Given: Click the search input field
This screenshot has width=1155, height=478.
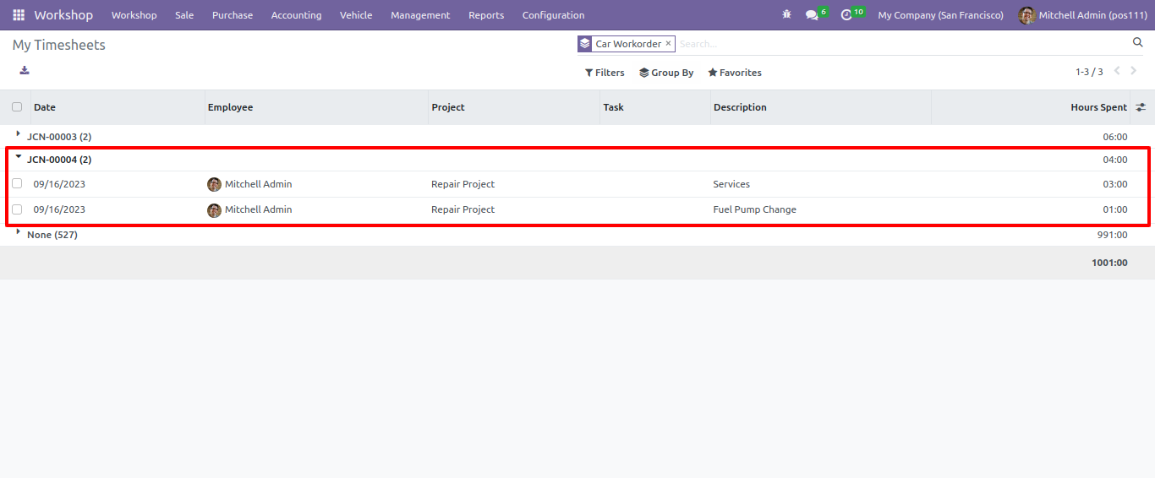Looking at the screenshot, I should [x=901, y=44].
